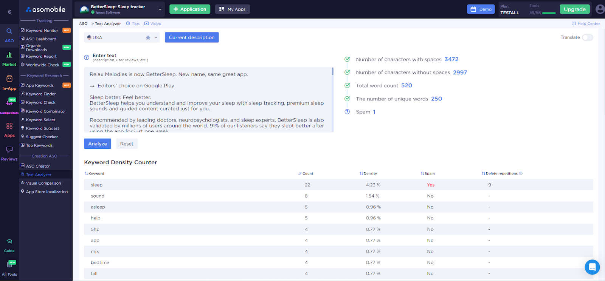
Task: Open Organic Downloads in the sidebar
Action: point(36,48)
